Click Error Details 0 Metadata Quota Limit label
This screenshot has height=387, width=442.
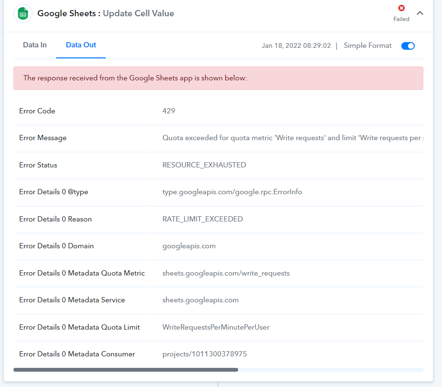click(x=79, y=327)
